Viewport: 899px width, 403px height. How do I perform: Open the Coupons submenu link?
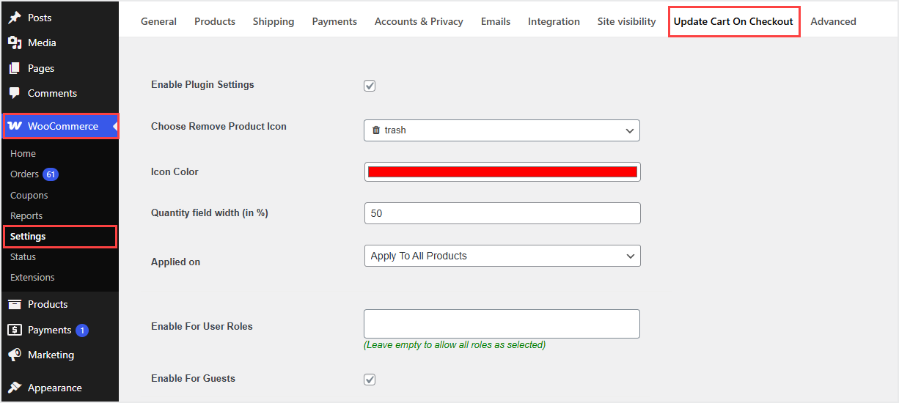[29, 196]
